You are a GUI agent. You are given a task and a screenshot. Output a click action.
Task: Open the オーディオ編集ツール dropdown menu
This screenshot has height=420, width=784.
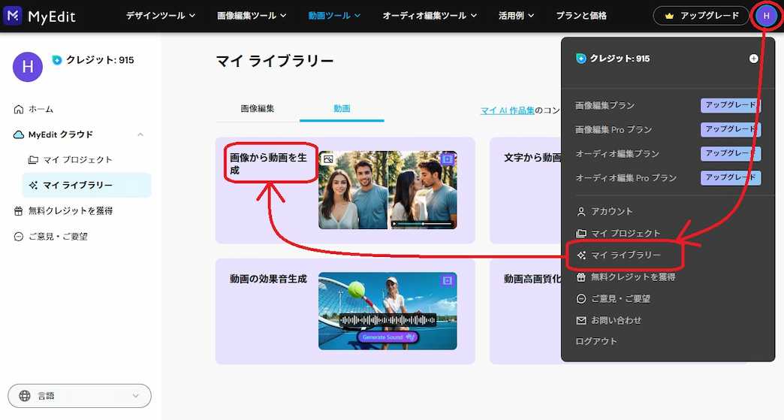coord(430,16)
